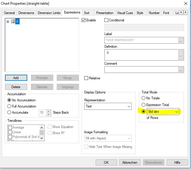Toggle the Enable checkbox
Image resolution: width=191 pixels, height=169 pixels.
coord(84,20)
